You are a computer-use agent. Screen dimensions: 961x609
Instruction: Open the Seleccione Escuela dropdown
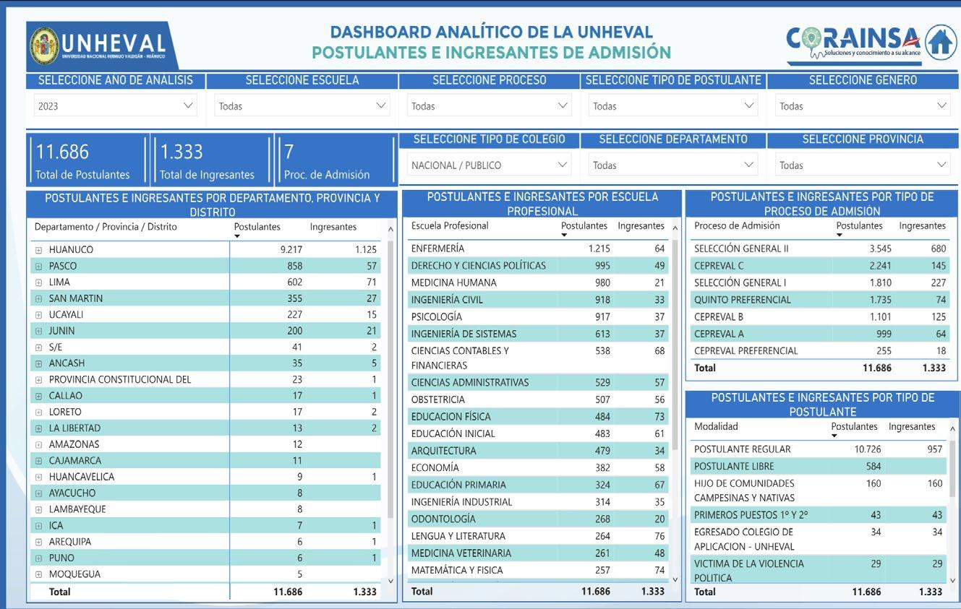(302, 105)
